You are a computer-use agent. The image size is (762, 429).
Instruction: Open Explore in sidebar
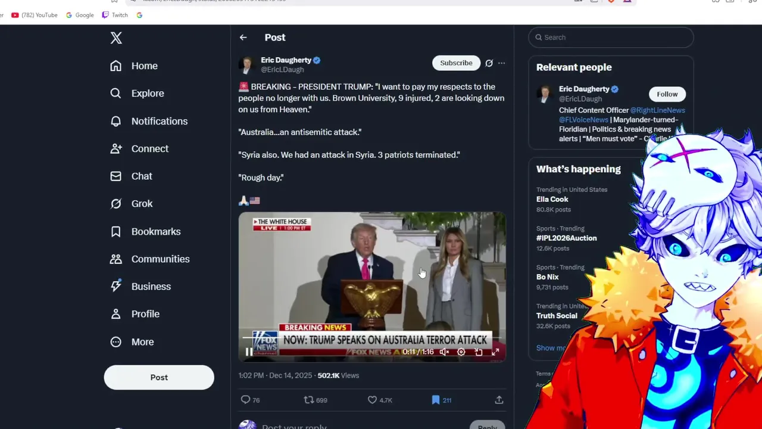click(x=137, y=94)
